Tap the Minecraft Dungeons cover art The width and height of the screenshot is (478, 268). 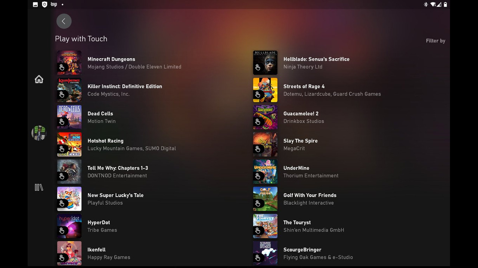point(69,63)
